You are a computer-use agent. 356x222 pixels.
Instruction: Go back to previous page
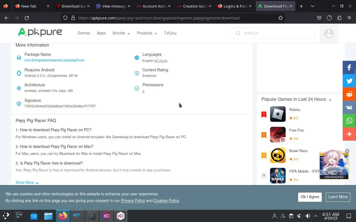pyautogui.click(x=7, y=18)
